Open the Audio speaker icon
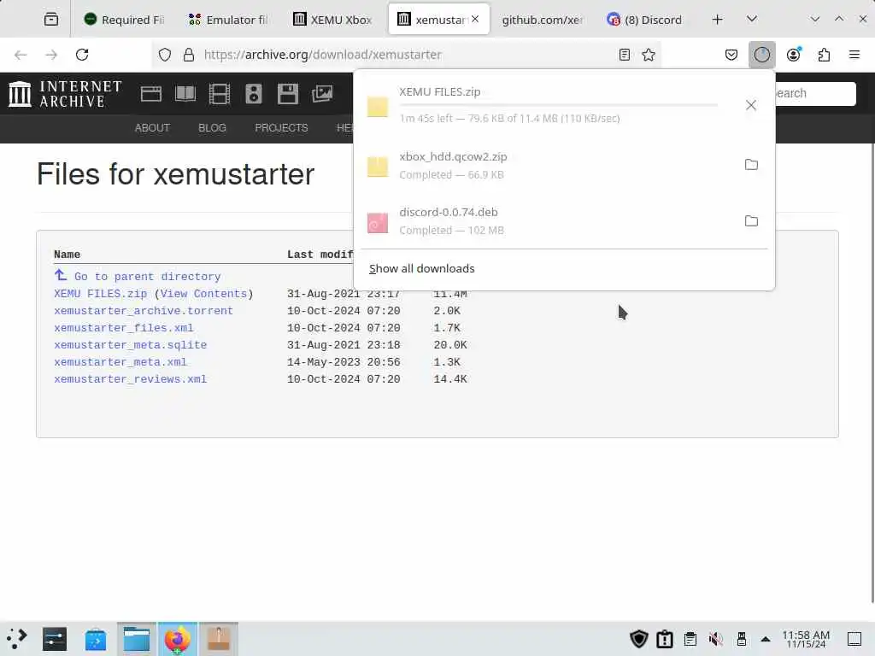The image size is (875, 656). coord(253,94)
